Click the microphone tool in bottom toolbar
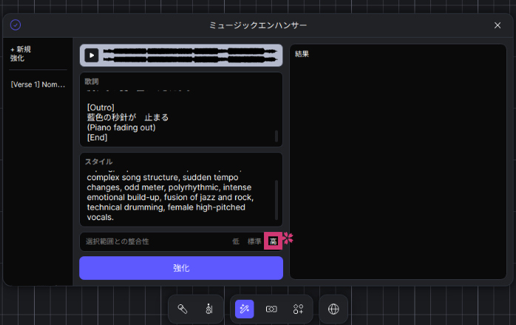 pyautogui.click(x=183, y=309)
